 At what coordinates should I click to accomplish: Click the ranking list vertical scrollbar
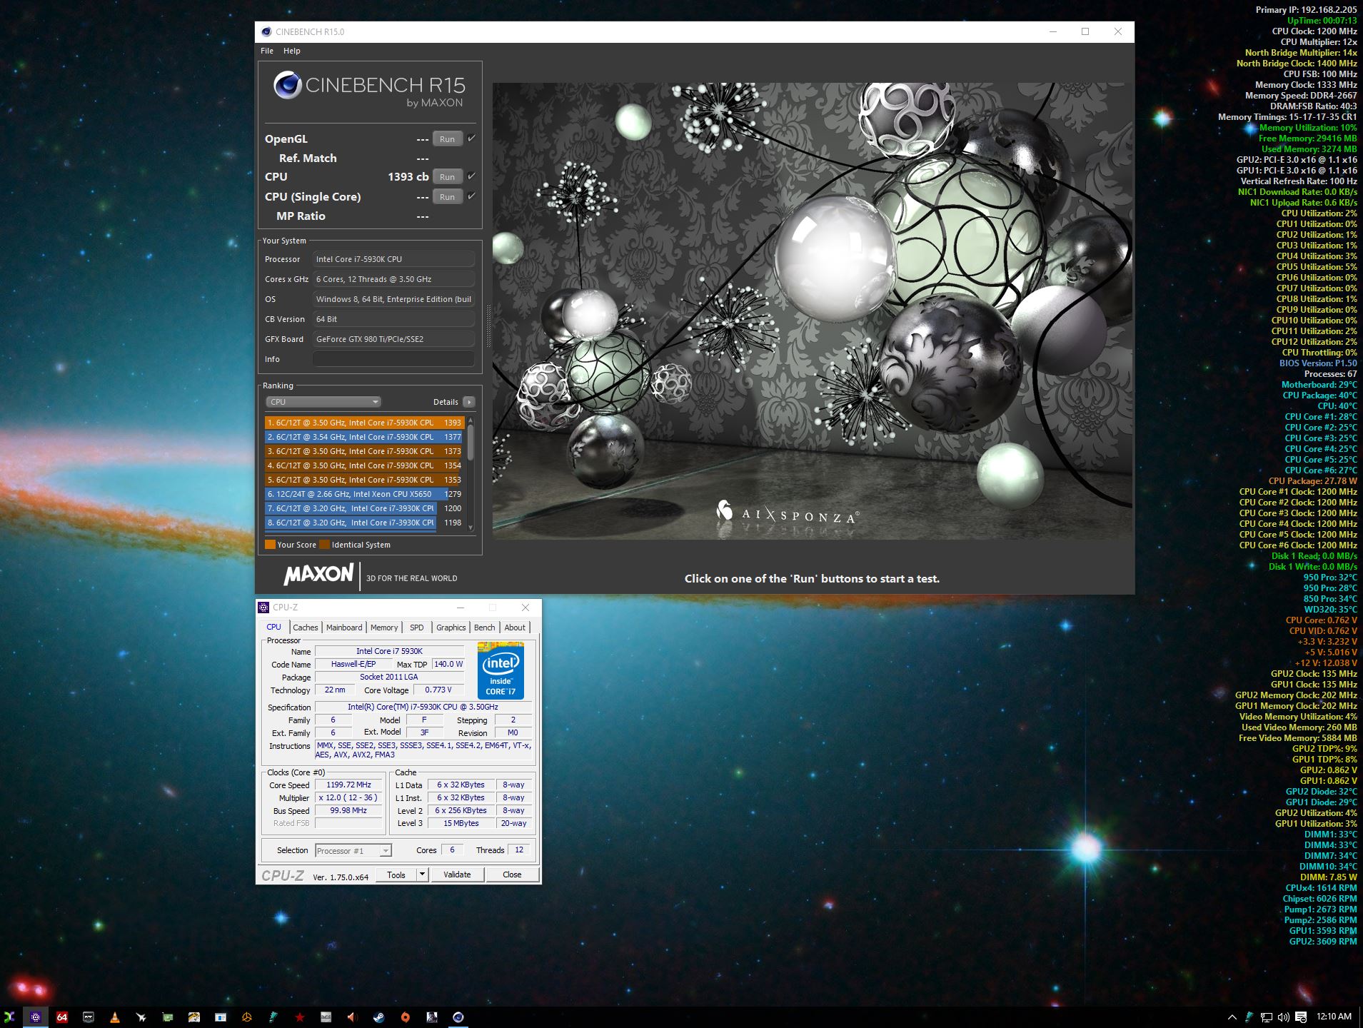click(471, 443)
